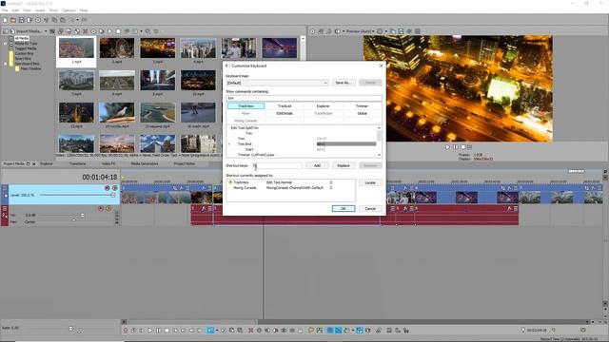609x342 pixels.
Task: Toggle Auto Ripple on bottom toolbar
Action: tap(346, 331)
